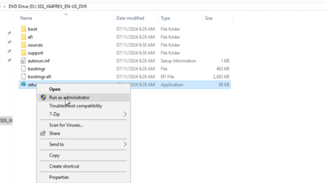Sort files by Name column header

click(x=26, y=18)
